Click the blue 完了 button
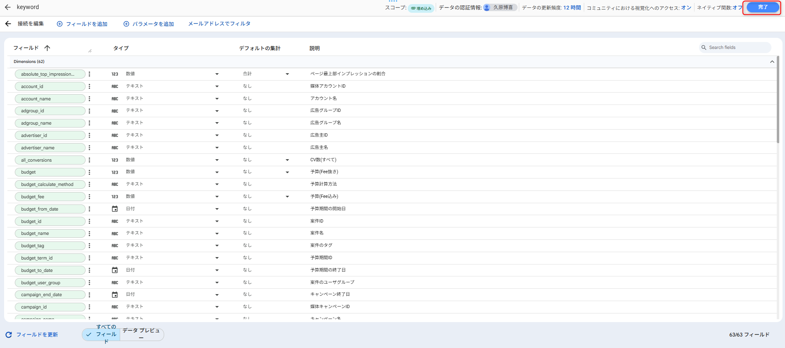Image resolution: width=785 pixels, height=348 pixels. click(x=762, y=7)
